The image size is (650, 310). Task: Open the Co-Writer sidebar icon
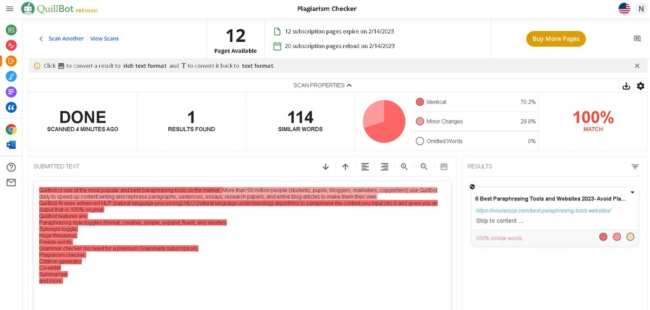coord(11,76)
